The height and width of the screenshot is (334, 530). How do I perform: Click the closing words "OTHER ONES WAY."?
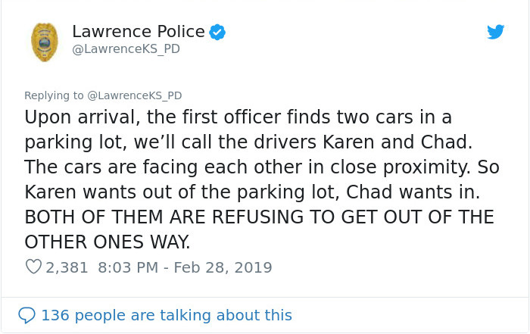coord(107,241)
